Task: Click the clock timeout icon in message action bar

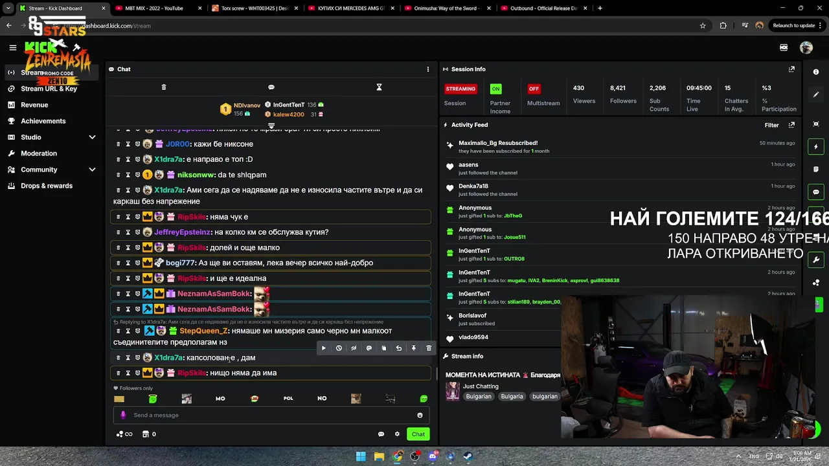Action: click(x=339, y=348)
